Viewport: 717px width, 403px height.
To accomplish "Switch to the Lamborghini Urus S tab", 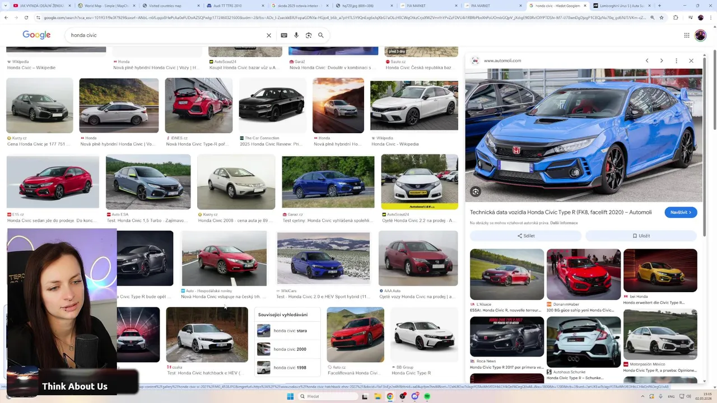I will (621, 6).
